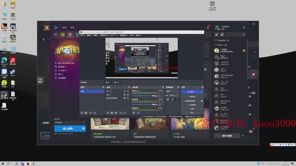Adjust 桌面音频 volume slider
The image size is (296, 166).
tap(143, 105)
